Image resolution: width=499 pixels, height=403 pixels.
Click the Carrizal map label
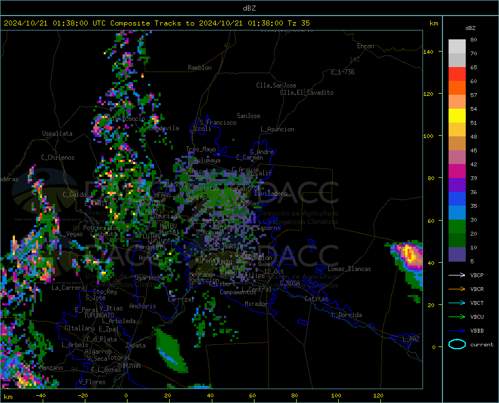(x=181, y=300)
